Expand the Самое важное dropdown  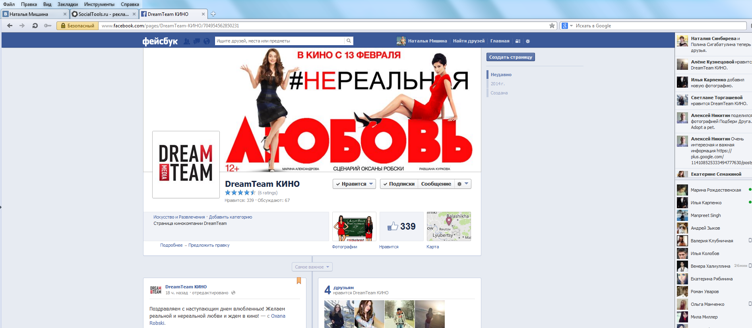(312, 267)
